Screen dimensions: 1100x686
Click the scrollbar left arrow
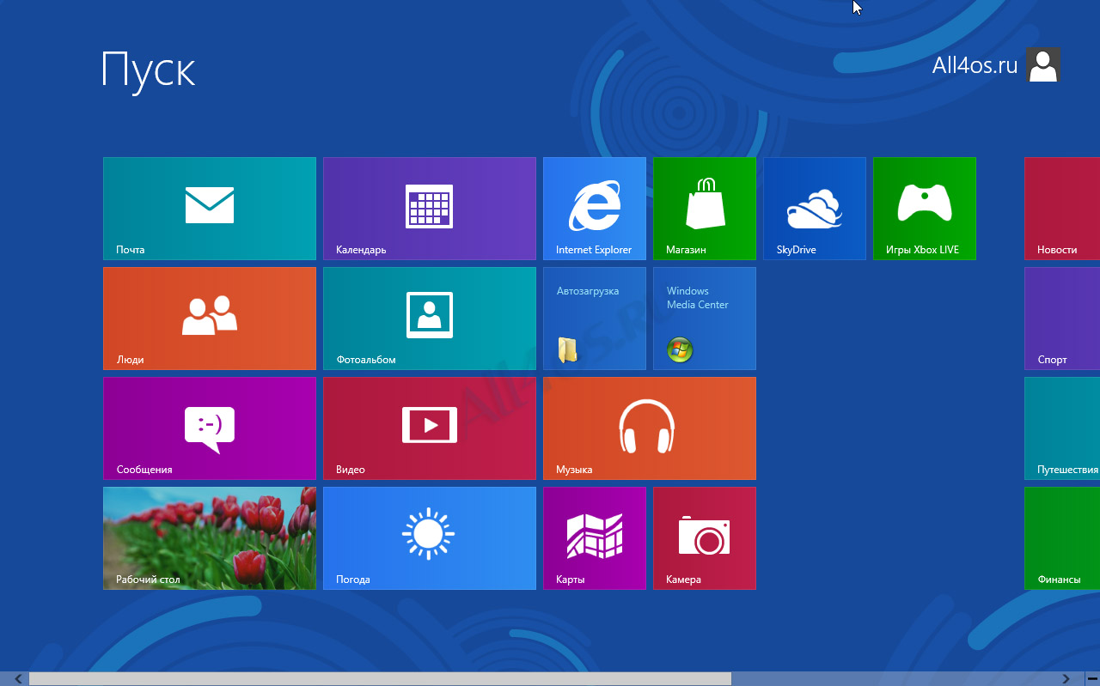[x=19, y=679]
